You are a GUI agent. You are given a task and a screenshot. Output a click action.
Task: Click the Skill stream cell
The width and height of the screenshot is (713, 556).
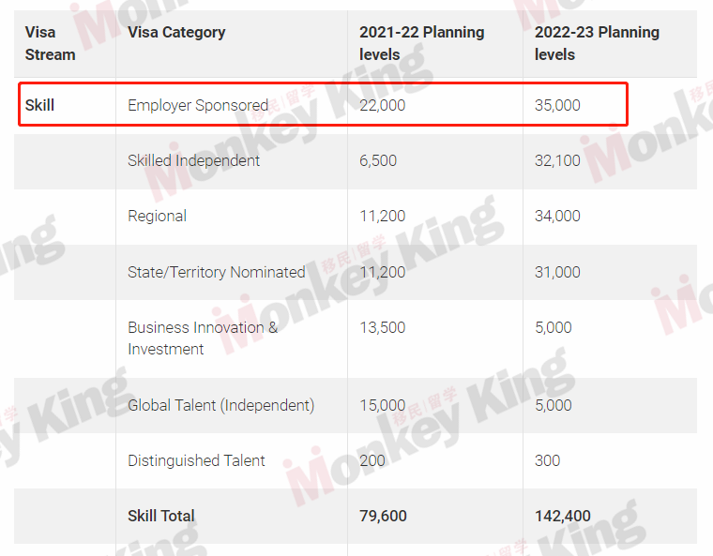[39, 105]
